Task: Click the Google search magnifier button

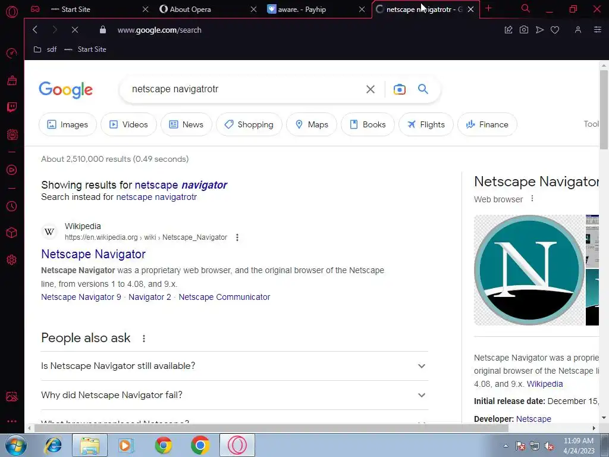Action: click(423, 89)
